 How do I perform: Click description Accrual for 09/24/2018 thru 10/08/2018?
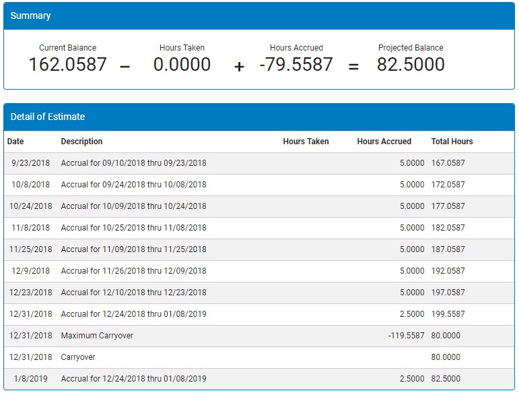[x=133, y=185]
